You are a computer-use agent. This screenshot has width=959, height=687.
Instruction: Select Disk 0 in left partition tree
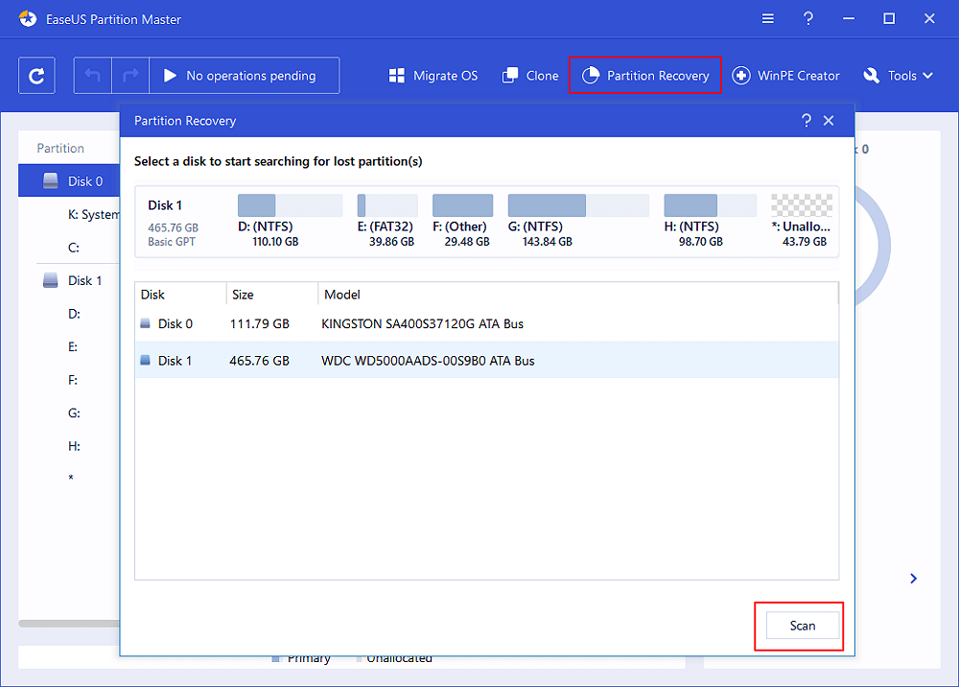(69, 181)
